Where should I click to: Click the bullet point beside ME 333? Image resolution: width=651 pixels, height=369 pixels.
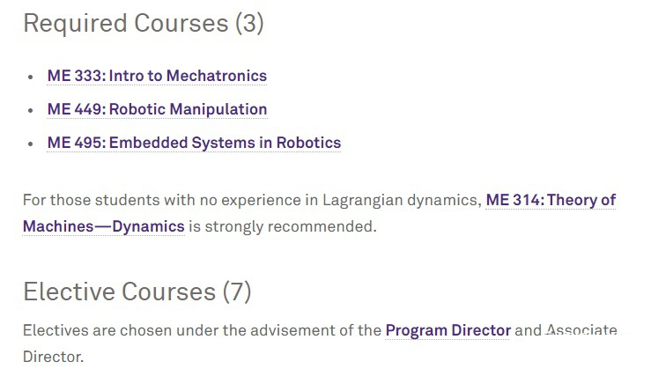click(x=30, y=77)
